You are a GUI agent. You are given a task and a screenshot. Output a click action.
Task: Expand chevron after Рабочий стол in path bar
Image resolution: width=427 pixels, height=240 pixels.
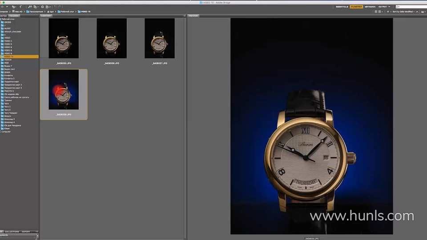pyautogui.click(x=76, y=12)
